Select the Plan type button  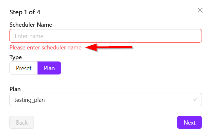tap(49, 68)
